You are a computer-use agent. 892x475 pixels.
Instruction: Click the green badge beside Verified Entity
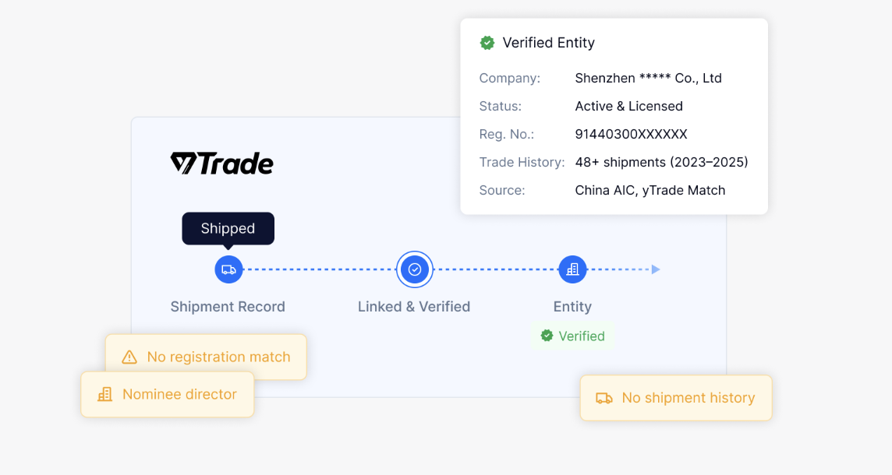[487, 43]
